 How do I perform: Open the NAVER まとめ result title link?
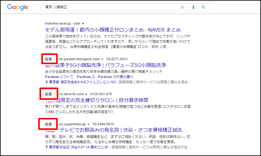pyautogui.click(x=113, y=30)
